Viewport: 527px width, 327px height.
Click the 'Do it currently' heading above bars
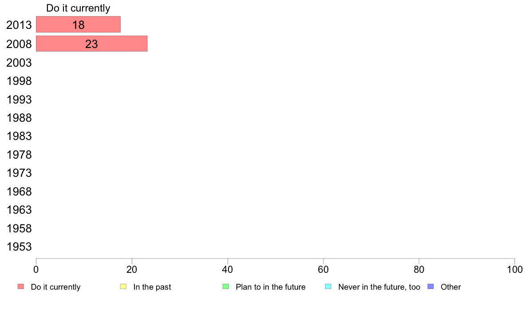(79, 8)
